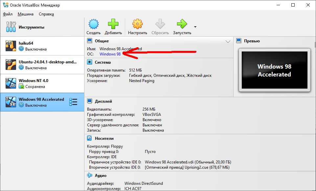Image resolution: width=316 pixels, height=191 pixels.
Task: Click the 512 МБ memory value
Action: [x=135, y=70]
